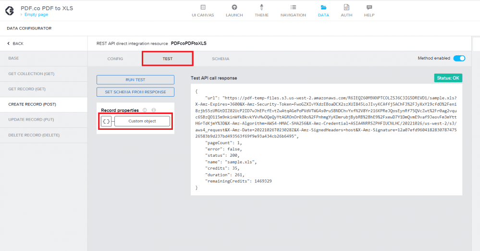Switch to the CONFIG tab
Viewport: 480px width, 251px height.
pos(115,59)
